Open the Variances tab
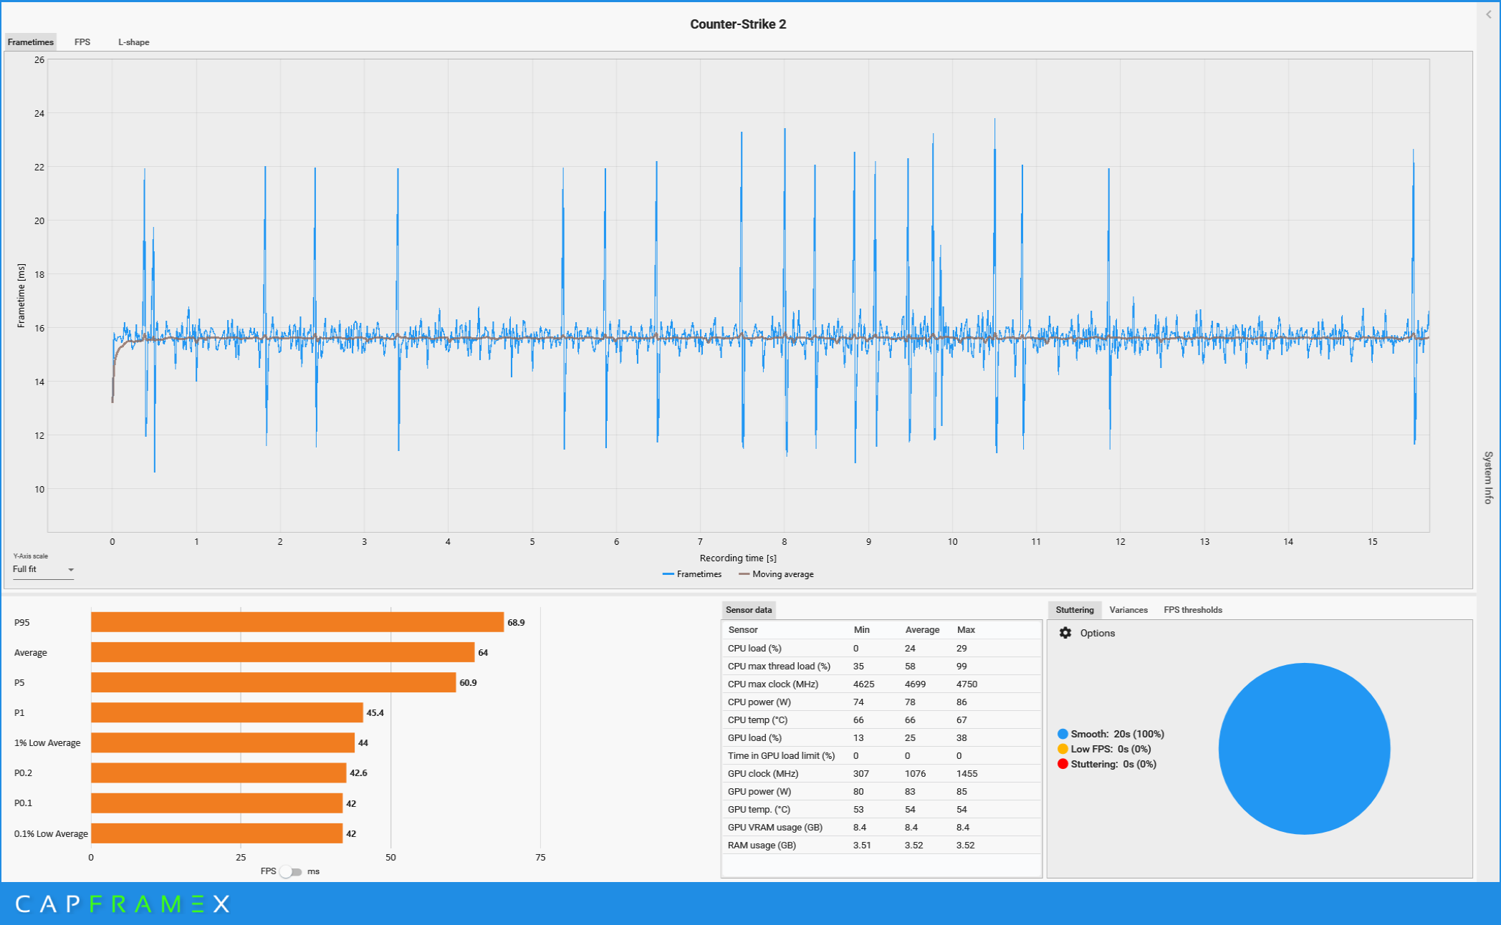The image size is (1501, 925). [x=1128, y=610]
